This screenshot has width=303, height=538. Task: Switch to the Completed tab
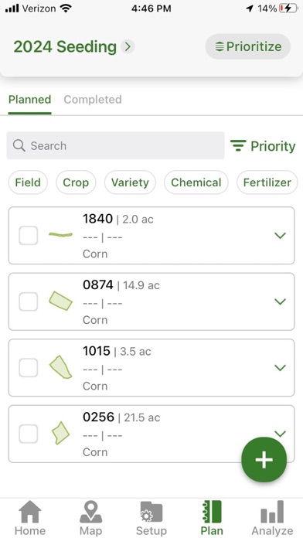(93, 100)
